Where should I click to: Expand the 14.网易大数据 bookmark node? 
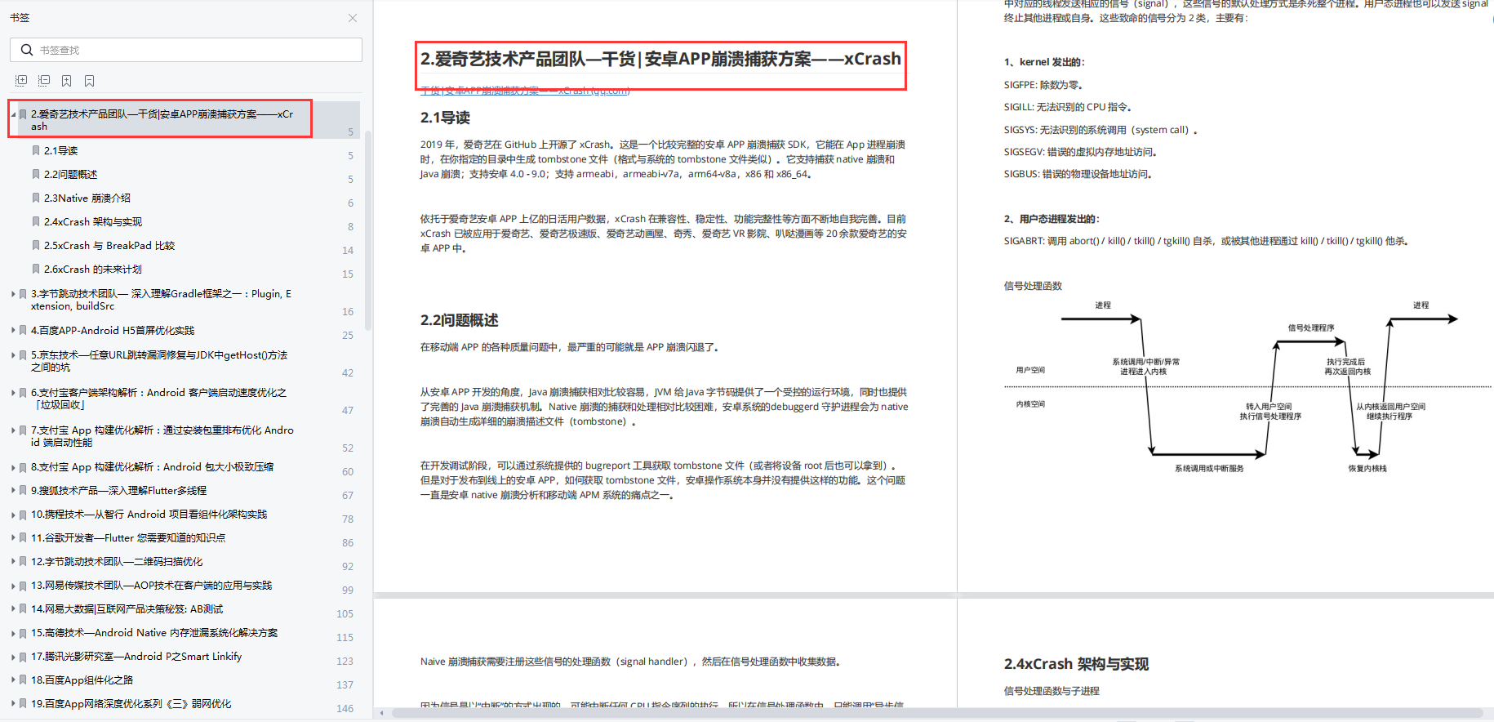coord(13,608)
